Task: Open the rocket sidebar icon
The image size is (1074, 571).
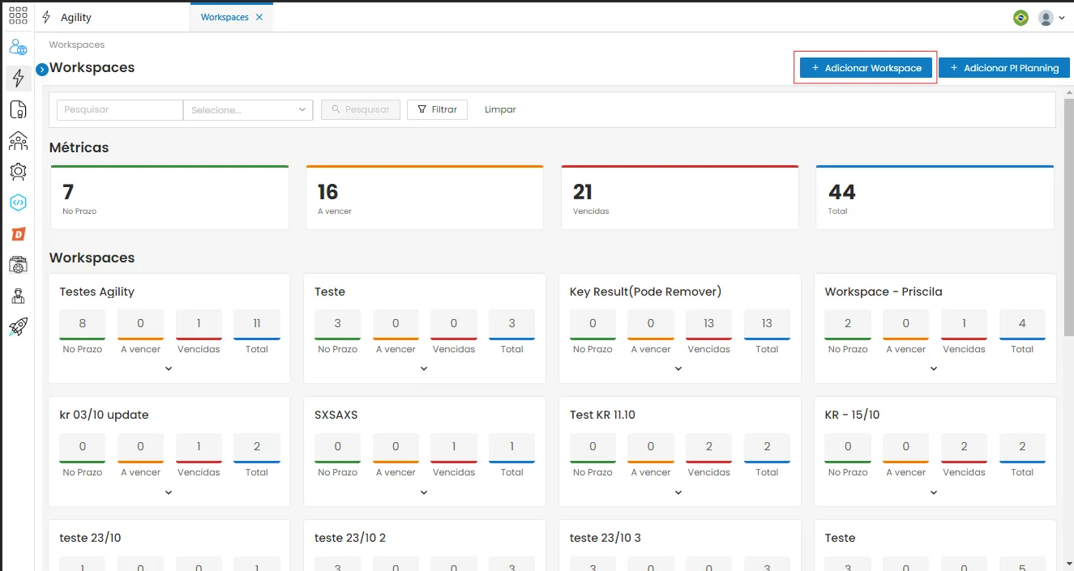Action: tap(18, 326)
